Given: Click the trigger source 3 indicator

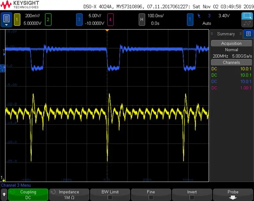Looking at the screenshot, I should coord(209,16).
